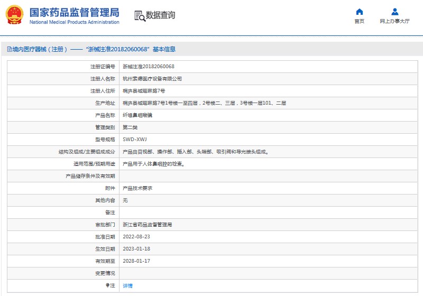
Task: Click the 结构及组成/主要组成成分 label
Action: 87,152
